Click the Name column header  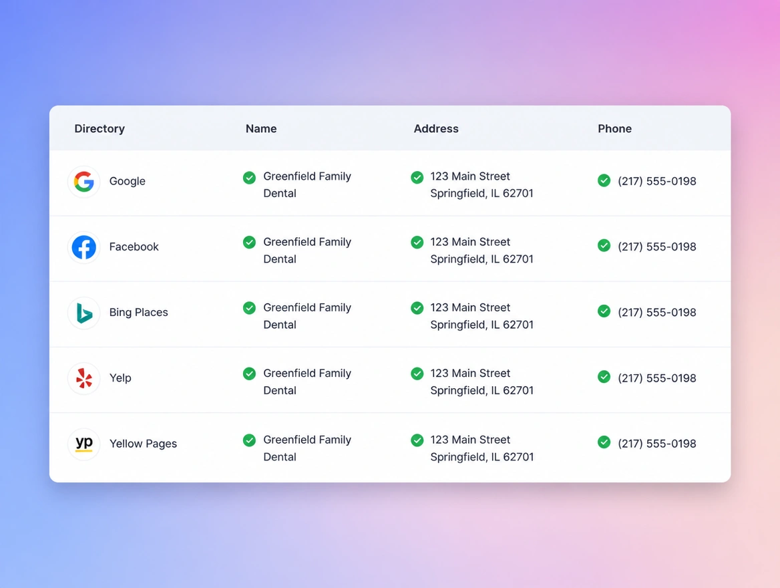coord(261,128)
